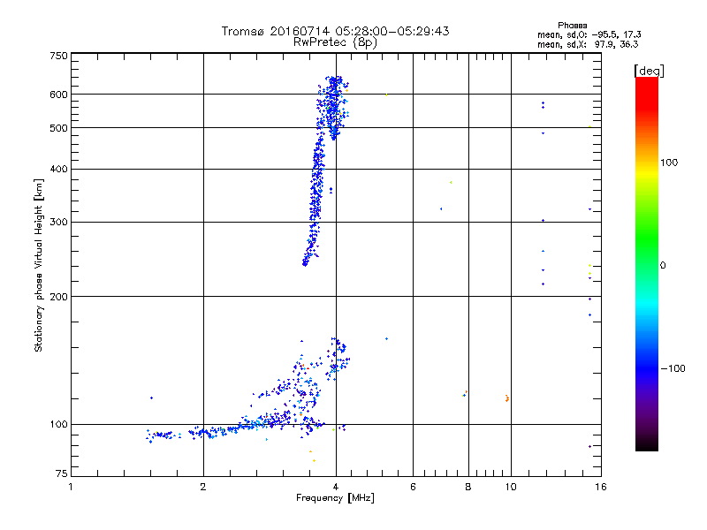707x530 pixels.
Task: Click the dense blue cluster above 600 km
Action: point(334,85)
